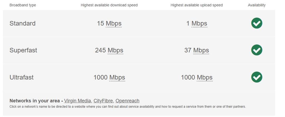Click the Availability column header
Image resolution: width=285 pixels, height=117 pixels.
[257, 5]
